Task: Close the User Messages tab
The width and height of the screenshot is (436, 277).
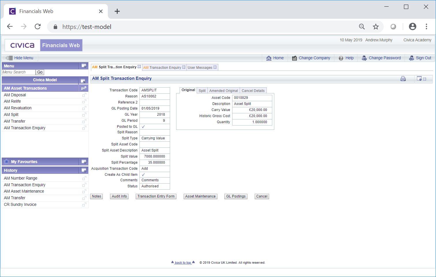Action: coord(215,67)
